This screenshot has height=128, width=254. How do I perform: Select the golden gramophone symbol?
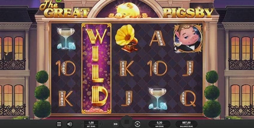tap(126, 38)
